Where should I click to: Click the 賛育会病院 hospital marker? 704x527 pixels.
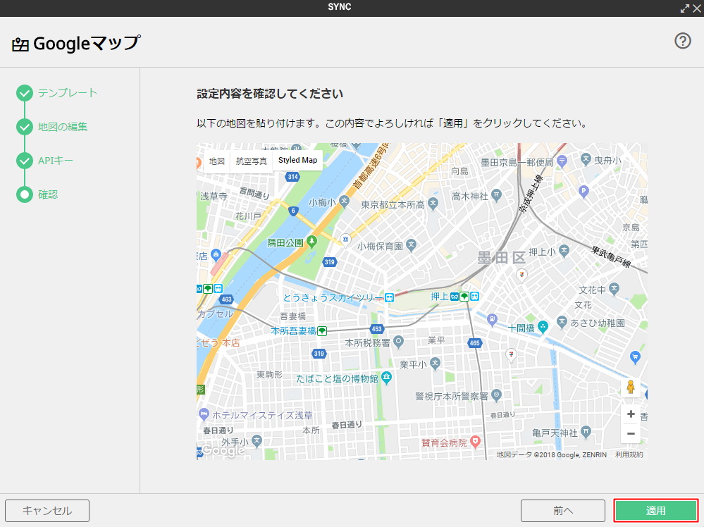tap(475, 442)
